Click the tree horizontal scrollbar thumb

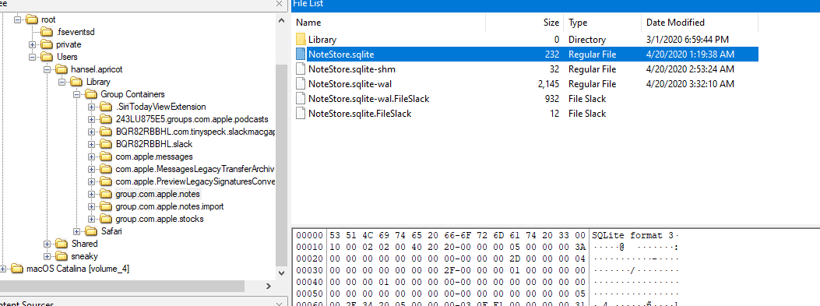tap(122, 286)
